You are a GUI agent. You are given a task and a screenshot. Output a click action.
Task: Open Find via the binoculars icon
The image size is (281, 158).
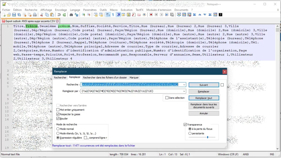(71, 15)
